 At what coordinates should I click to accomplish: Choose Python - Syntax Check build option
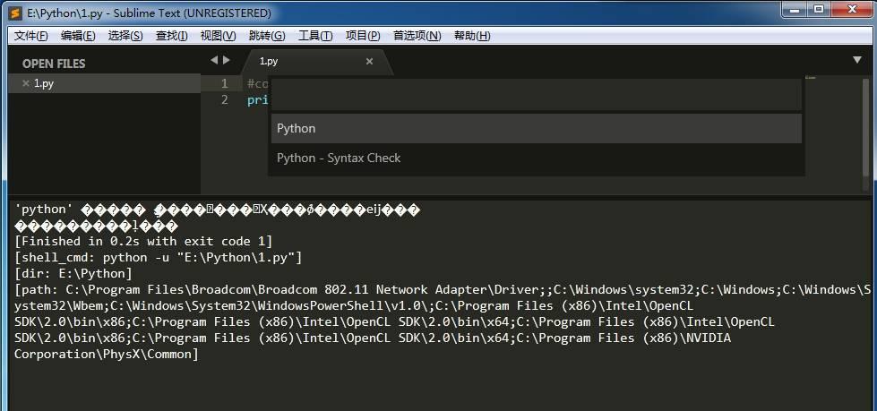coord(537,158)
